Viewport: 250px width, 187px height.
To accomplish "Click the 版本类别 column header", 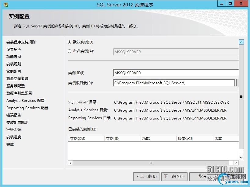I will click(x=195, y=138).
